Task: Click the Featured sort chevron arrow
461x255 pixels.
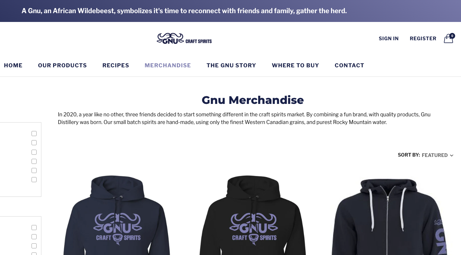Action: [x=451, y=155]
